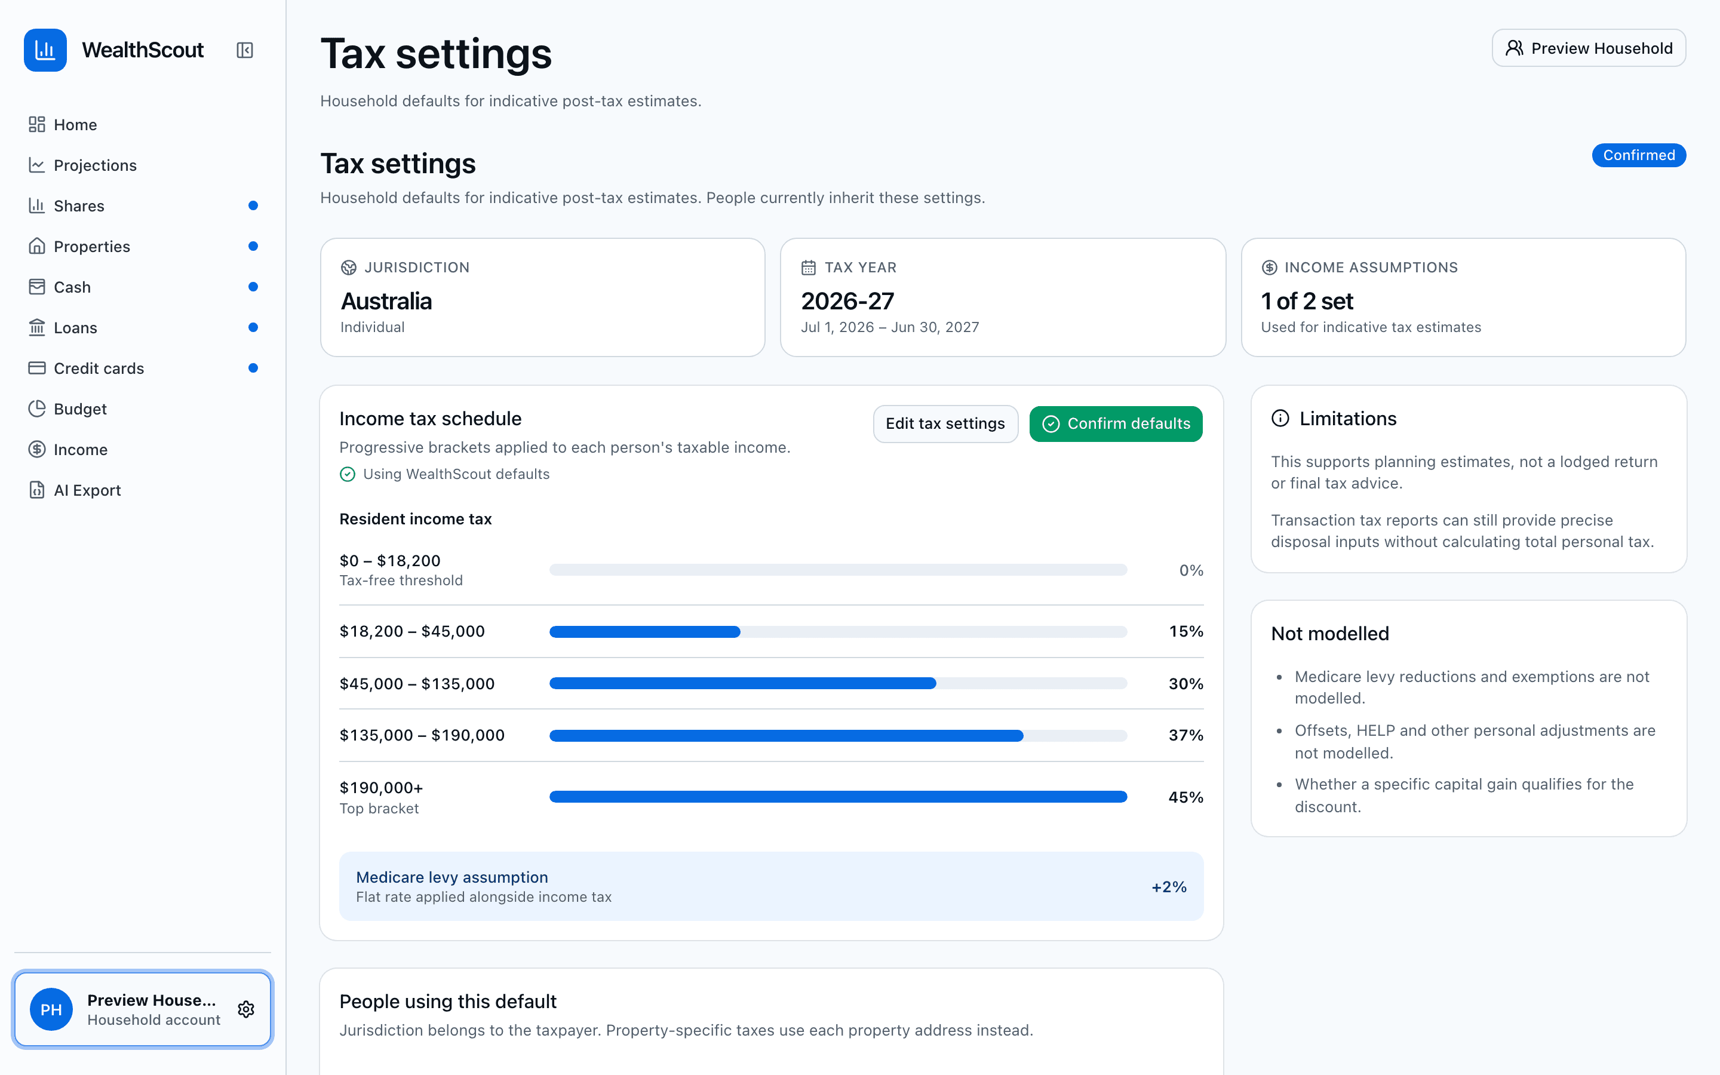Click the Home grid icon
Viewport: 1720px width, 1075px height.
tap(37, 124)
